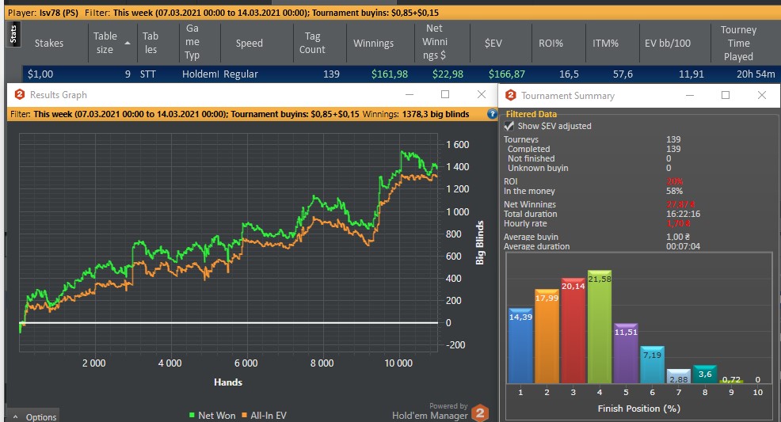Click the Filtered Data heading
The width and height of the screenshot is (781, 422).
pos(531,114)
